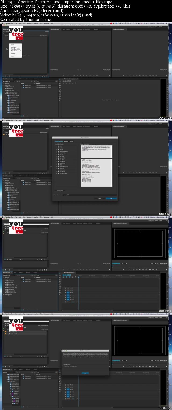Expand the Audio Sc003 bin in 00:02:56 frame
This screenshot has height=410, width=172.
click(x=8, y=332)
